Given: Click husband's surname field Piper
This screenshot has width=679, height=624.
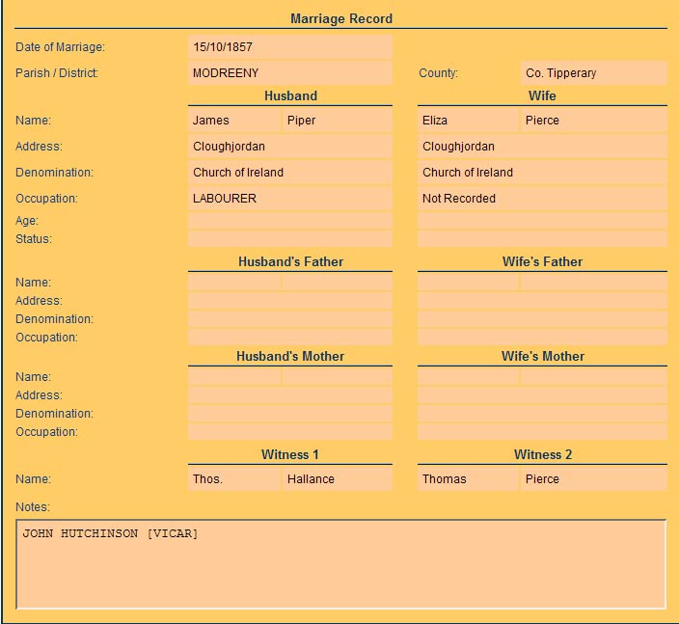Looking at the screenshot, I should (338, 121).
